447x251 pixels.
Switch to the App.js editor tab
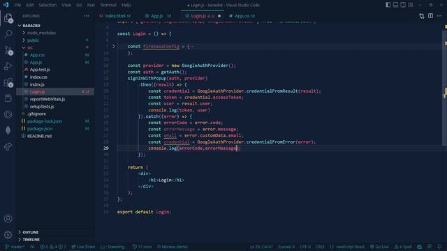click(156, 16)
